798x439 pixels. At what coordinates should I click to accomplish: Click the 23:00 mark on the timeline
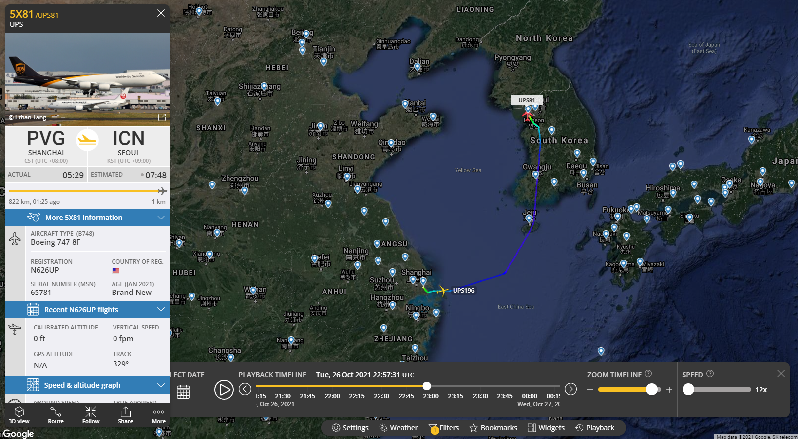[431, 396]
